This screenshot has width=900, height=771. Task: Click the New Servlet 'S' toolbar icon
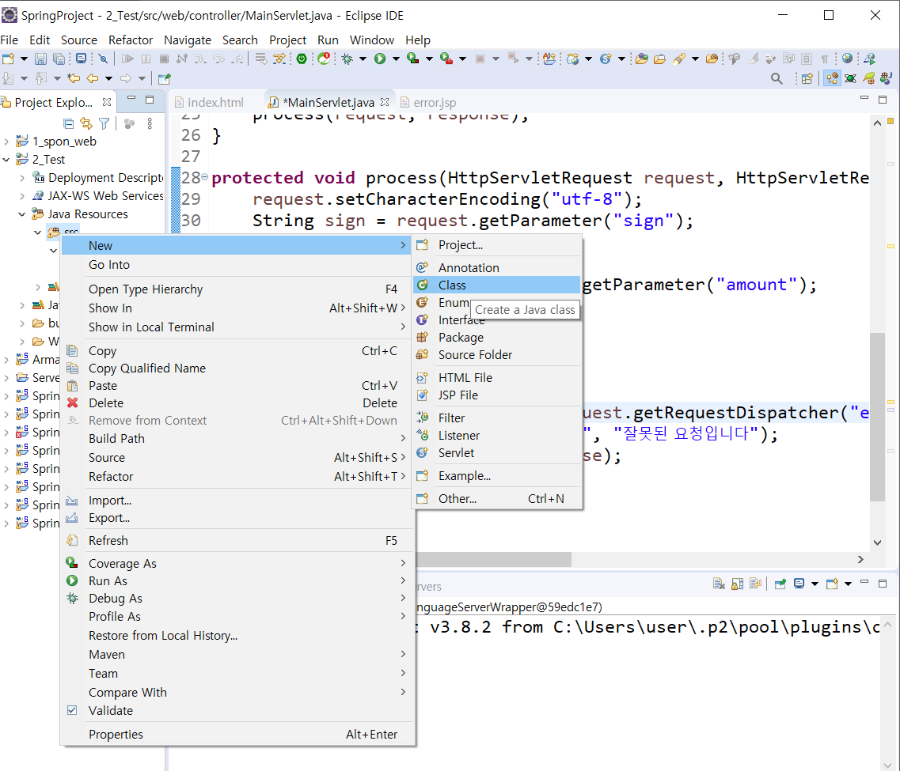605,59
